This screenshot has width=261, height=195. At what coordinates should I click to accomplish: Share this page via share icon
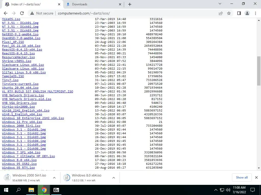click(x=221, y=13)
